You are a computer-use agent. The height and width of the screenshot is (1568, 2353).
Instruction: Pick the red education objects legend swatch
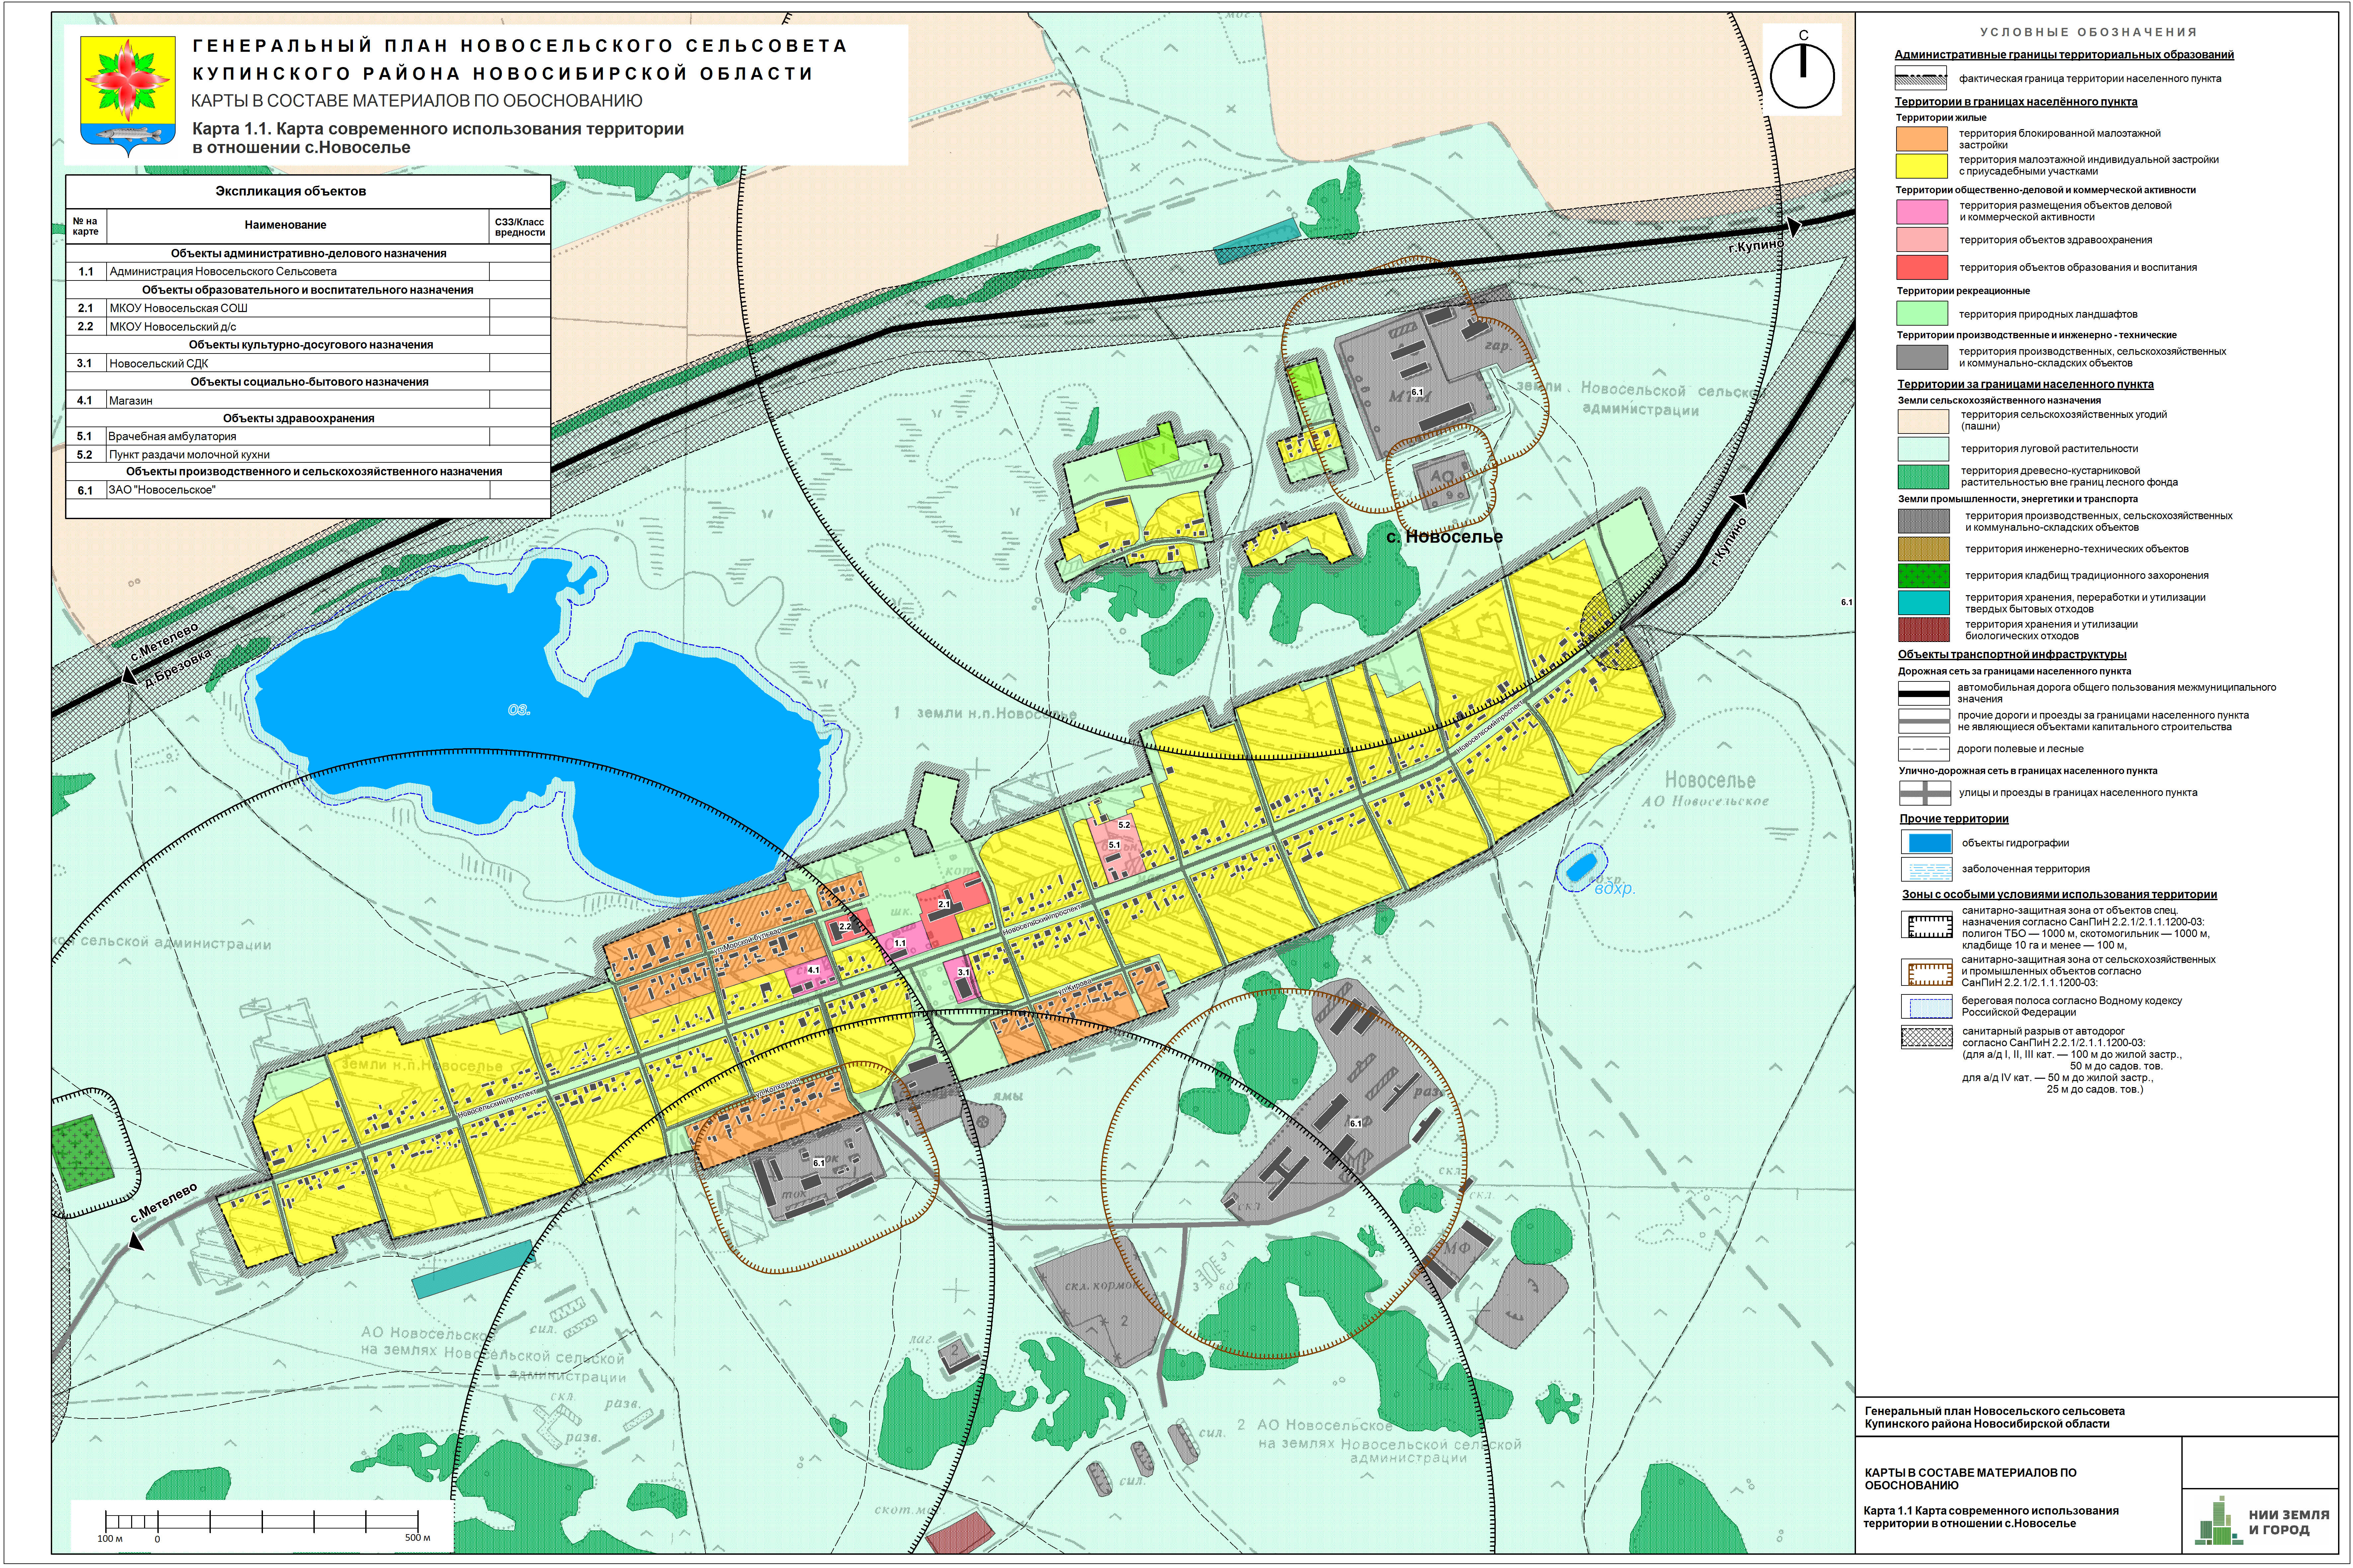[x=1922, y=267]
